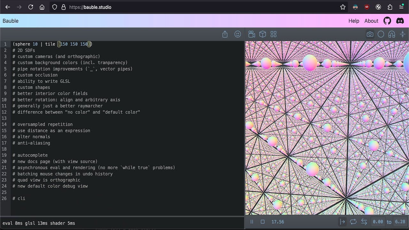This screenshot has width=409, height=230.
Task: Click the '# autocomplete' comment line
Action: point(30,155)
